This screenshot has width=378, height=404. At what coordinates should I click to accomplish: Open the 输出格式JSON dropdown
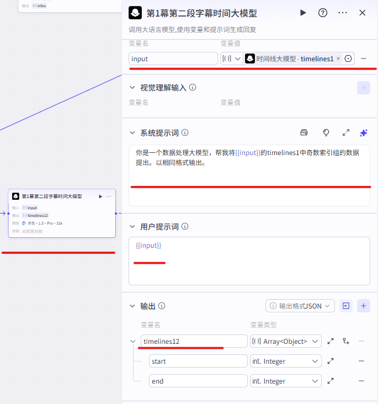click(300, 306)
